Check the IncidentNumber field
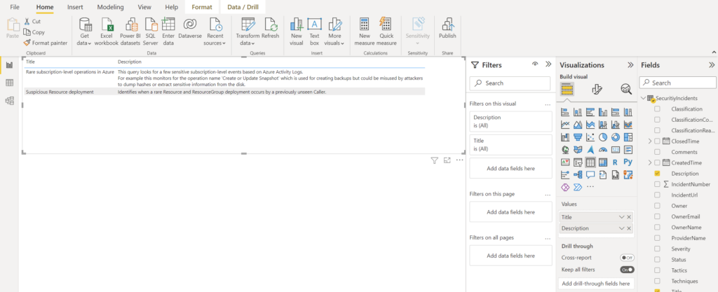 coord(657,184)
